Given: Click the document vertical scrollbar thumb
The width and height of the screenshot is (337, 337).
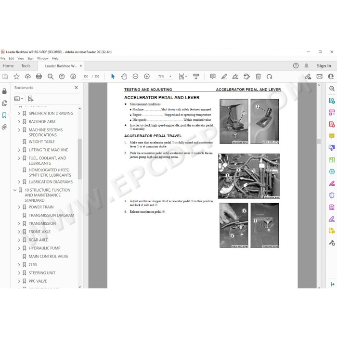Looking at the screenshot, I should (x=319, y=141).
